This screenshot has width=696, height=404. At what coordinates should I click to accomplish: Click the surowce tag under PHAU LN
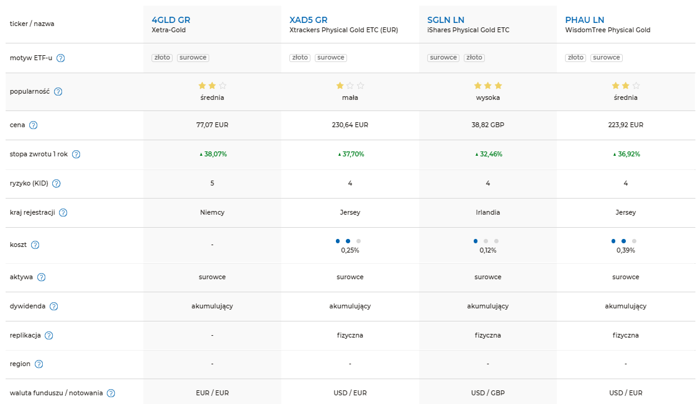coord(607,58)
